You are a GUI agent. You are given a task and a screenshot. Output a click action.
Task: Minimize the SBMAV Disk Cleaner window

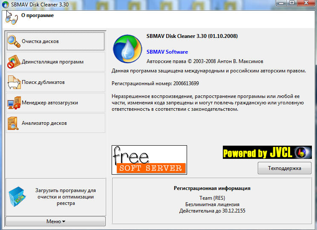point(282,3)
